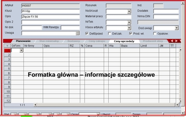The height and width of the screenshot is (117, 186).
Task: Click the Ind. field
Action: coord(158,6)
